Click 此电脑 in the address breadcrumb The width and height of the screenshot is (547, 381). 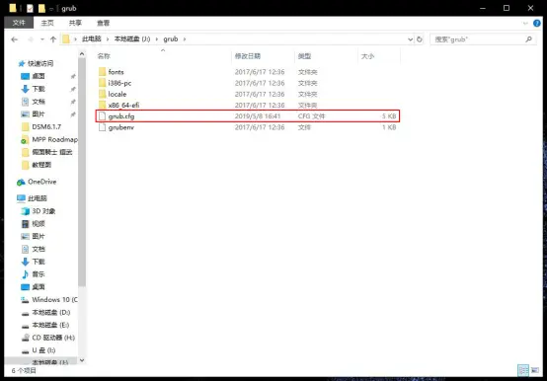coord(92,39)
